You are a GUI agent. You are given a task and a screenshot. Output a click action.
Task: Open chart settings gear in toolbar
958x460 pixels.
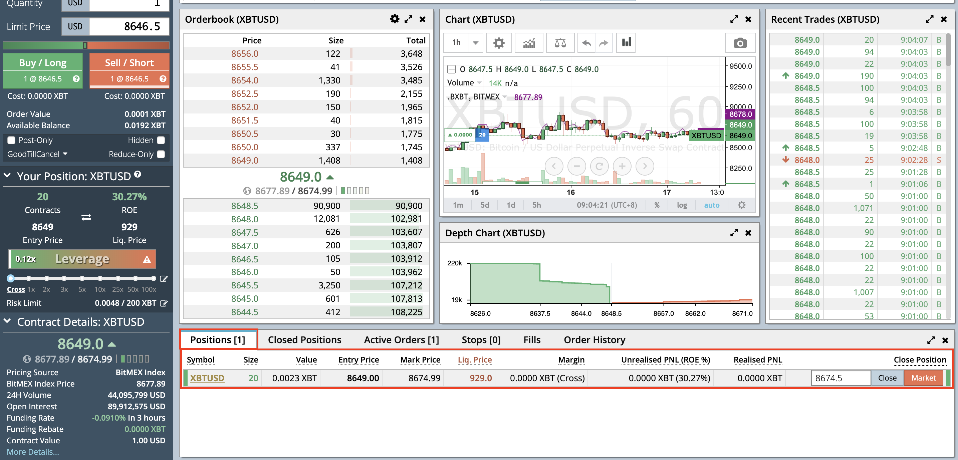[498, 43]
